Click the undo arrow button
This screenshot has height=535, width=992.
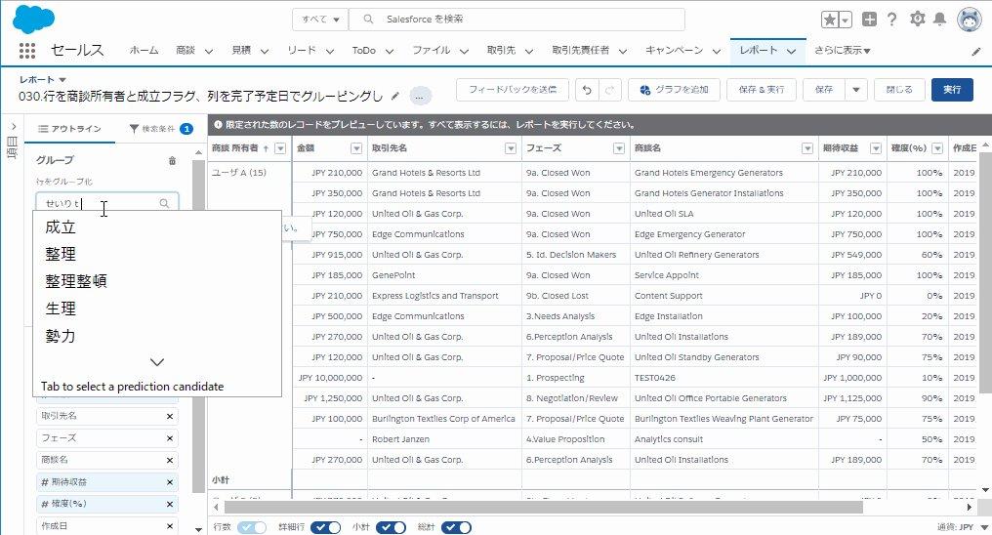(587, 90)
